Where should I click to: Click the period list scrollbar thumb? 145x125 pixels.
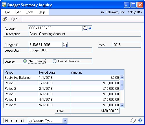[122, 85]
